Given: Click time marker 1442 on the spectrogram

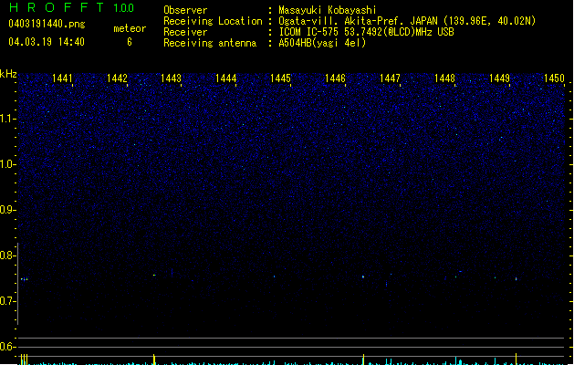Looking at the screenshot, I should click(117, 78).
